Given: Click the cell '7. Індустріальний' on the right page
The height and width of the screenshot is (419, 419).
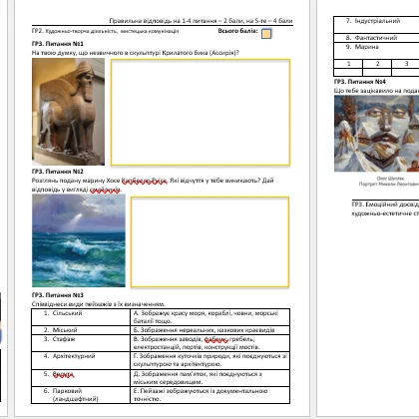Looking at the screenshot, I should point(376,25).
